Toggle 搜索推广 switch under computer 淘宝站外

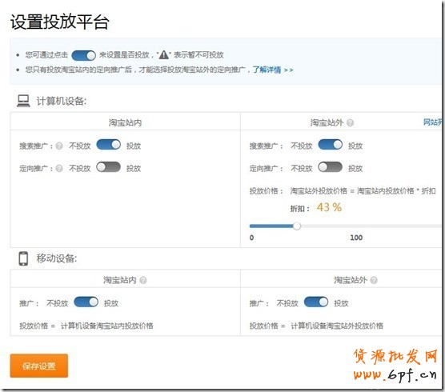pos(331,145)
